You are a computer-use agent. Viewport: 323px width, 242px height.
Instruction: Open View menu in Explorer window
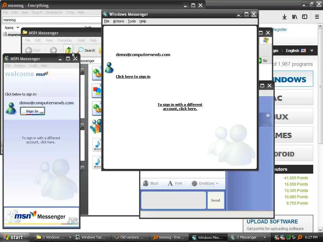point(49,40)
